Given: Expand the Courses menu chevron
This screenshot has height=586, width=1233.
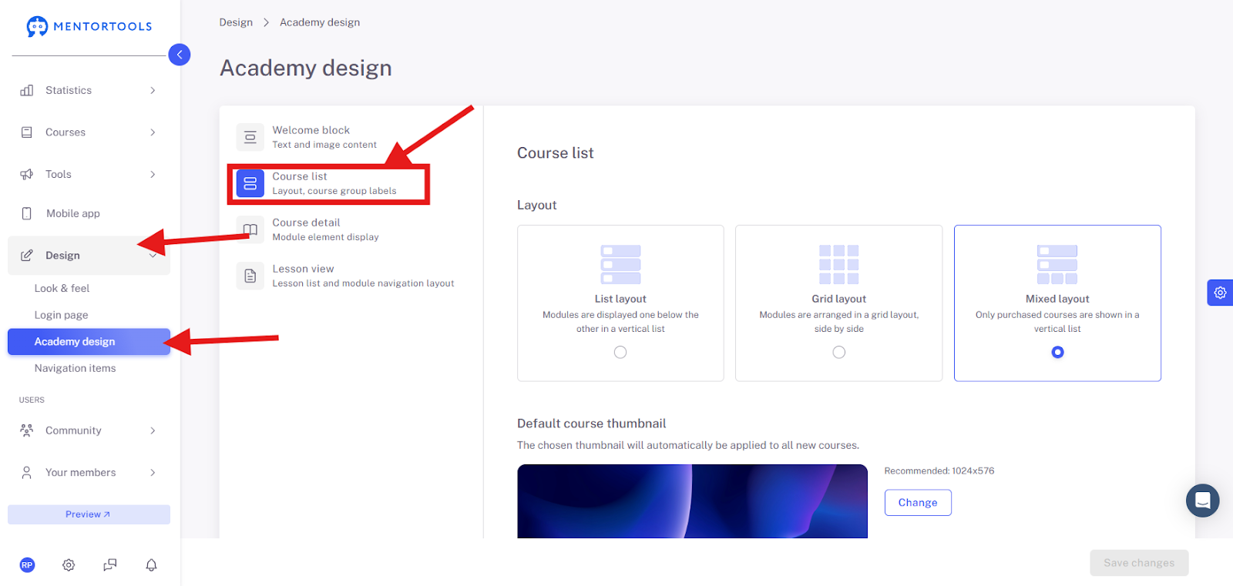Looking at the screenshot, I should [153, 132].
